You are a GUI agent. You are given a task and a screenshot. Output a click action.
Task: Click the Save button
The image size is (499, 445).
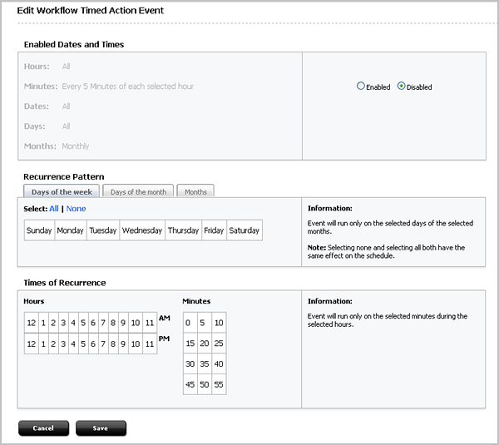(x=101, y=428)
